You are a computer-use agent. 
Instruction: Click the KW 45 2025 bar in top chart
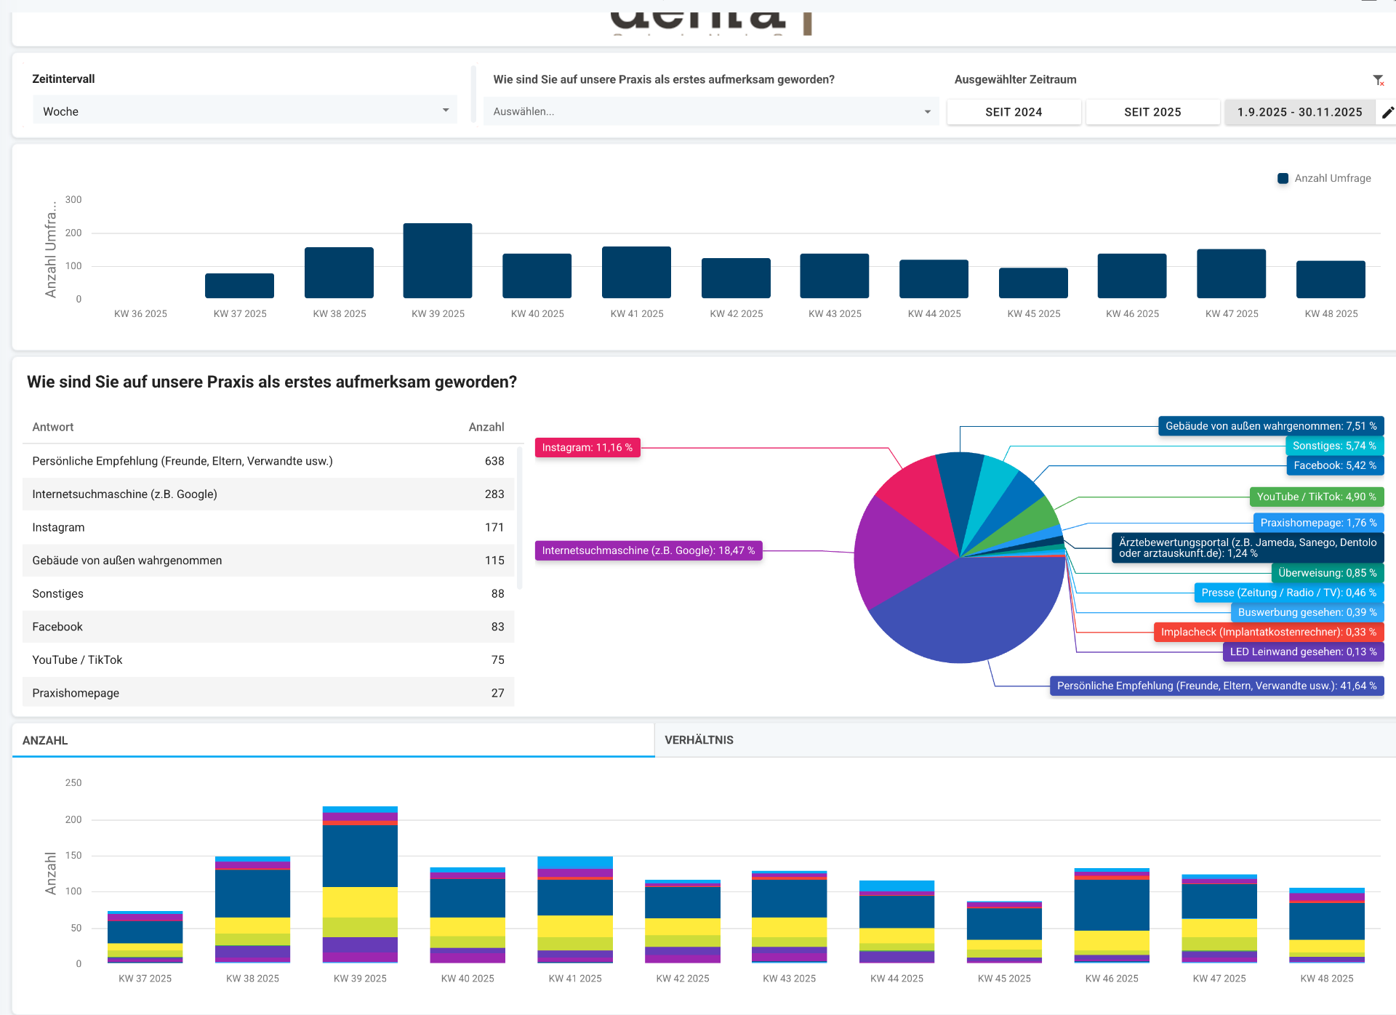[x=1033, y=283]
